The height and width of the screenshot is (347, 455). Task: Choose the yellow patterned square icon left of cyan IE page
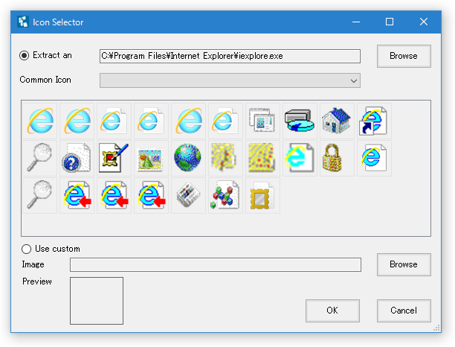click(x=262, y=158)
